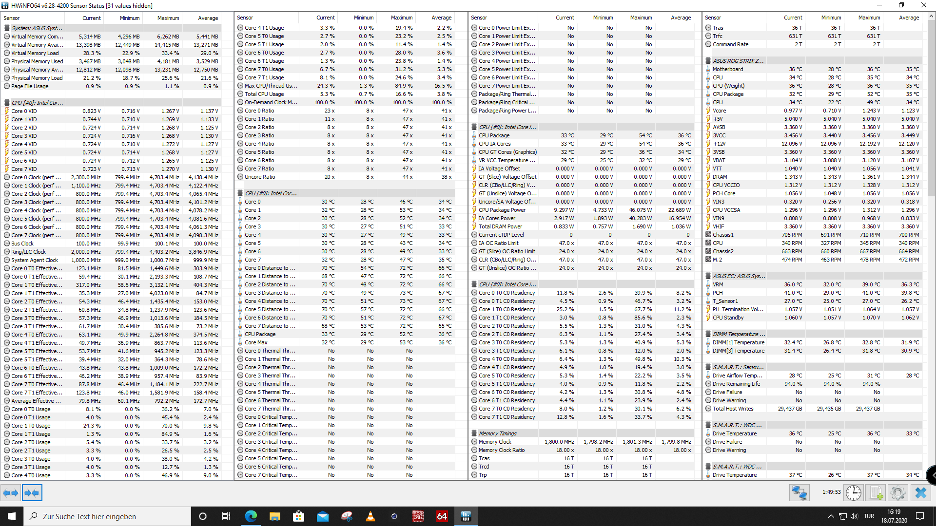Click the TUR language indicator

click(x=869, y=516)
